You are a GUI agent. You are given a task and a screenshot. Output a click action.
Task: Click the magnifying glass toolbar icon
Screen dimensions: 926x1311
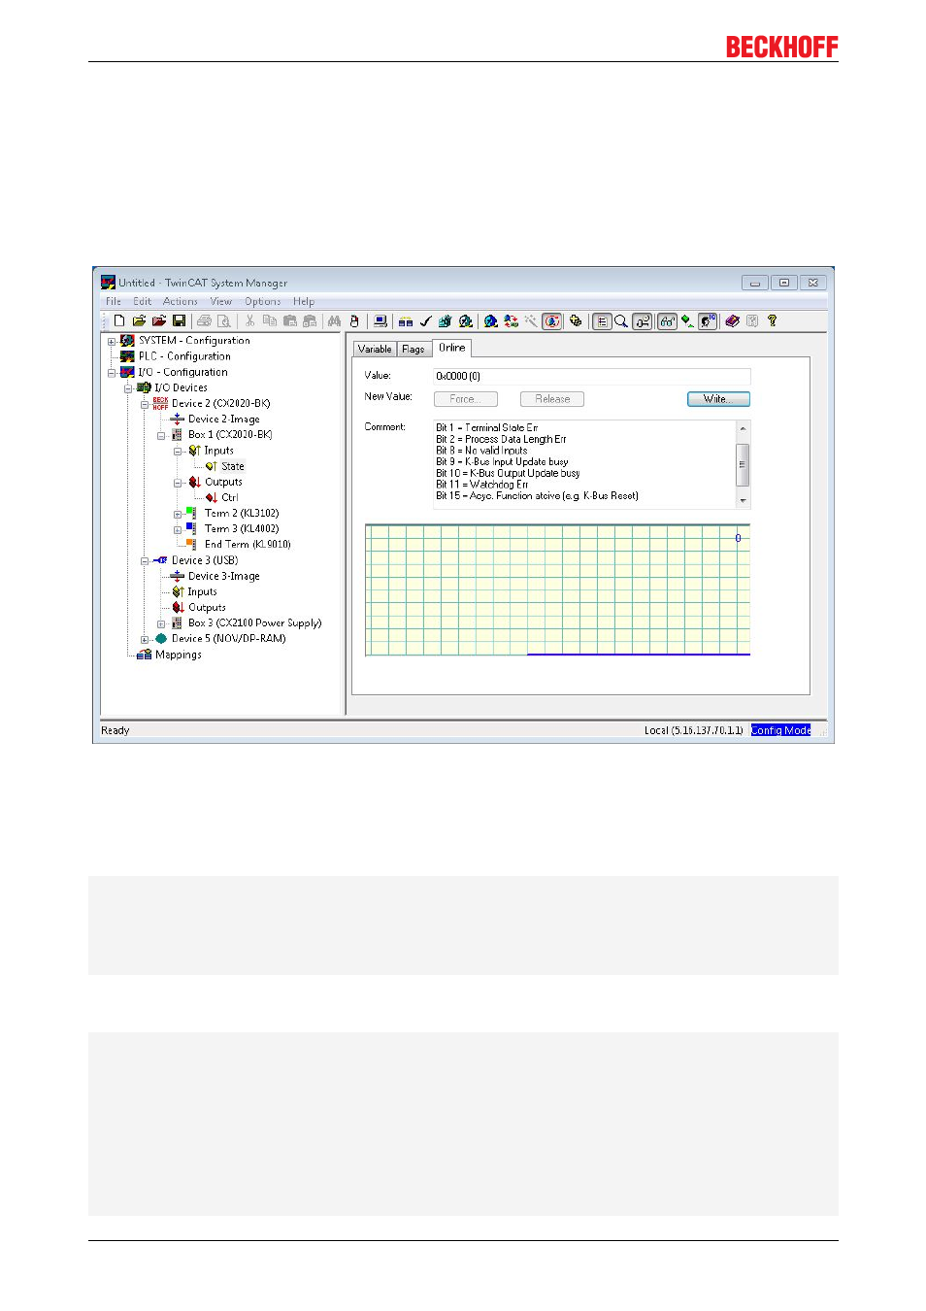(x=621, y=320)
